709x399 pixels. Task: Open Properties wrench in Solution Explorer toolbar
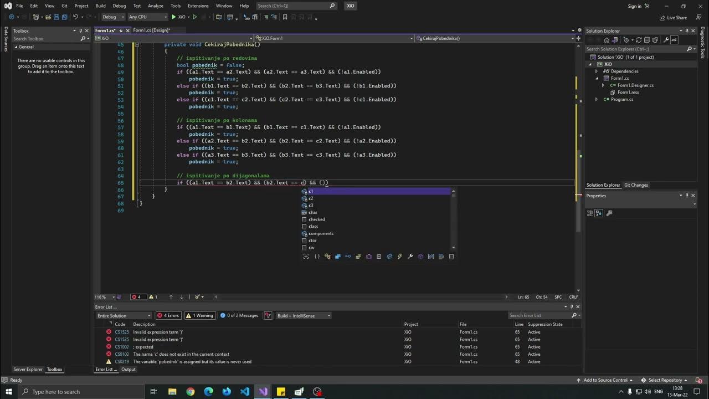coord(667,40)
